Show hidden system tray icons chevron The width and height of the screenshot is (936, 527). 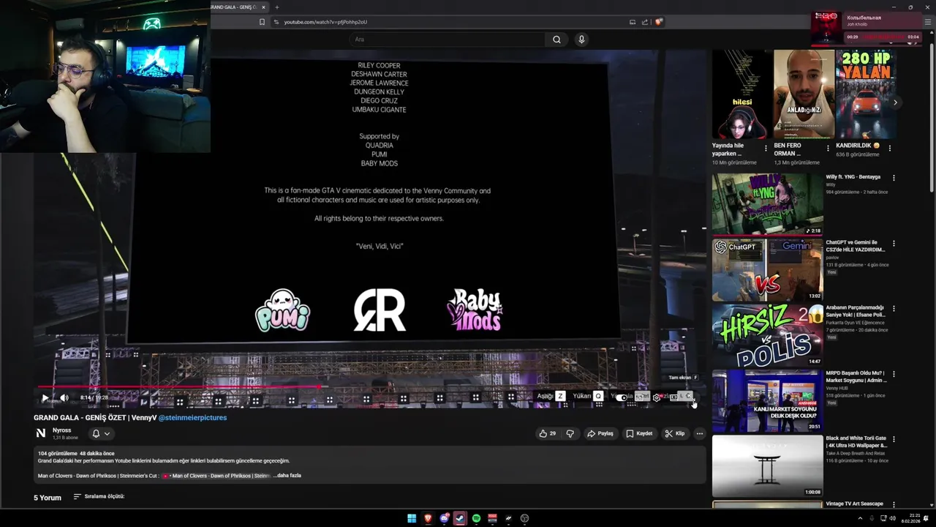click(x=860, y=518)
